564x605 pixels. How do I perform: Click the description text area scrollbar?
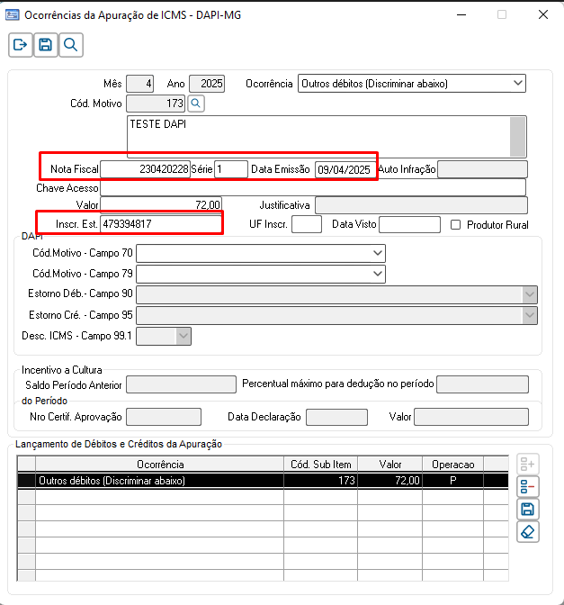coord(518,136)
